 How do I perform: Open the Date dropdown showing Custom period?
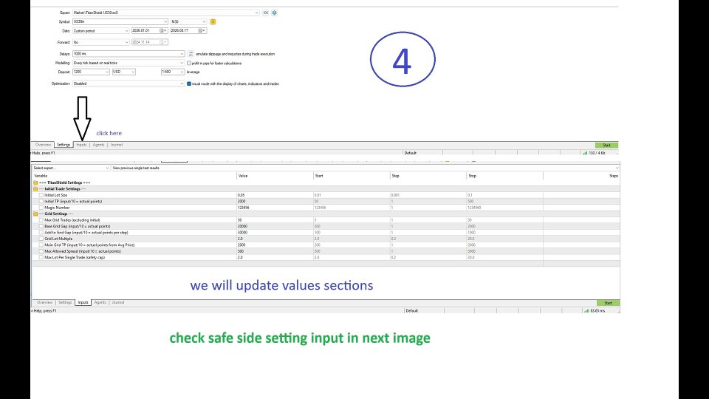pyautogui.click(x=101, y=31)
